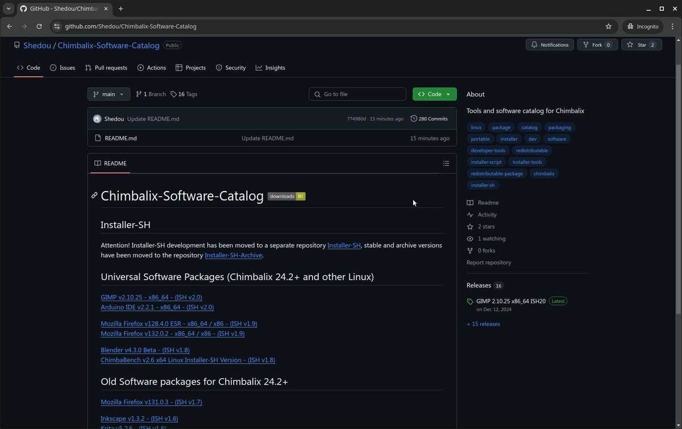Open the Chimbalix-Software-Catalog repository link
Image resolution: width=682 pixels, height=429 pixels.
(x=109, y=45)
